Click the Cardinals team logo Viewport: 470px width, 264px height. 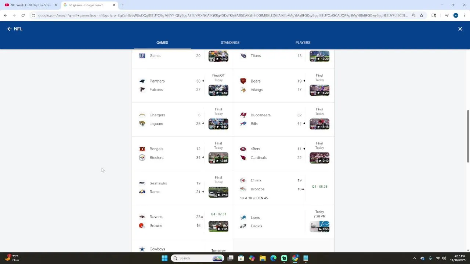(x=243, y=158)
